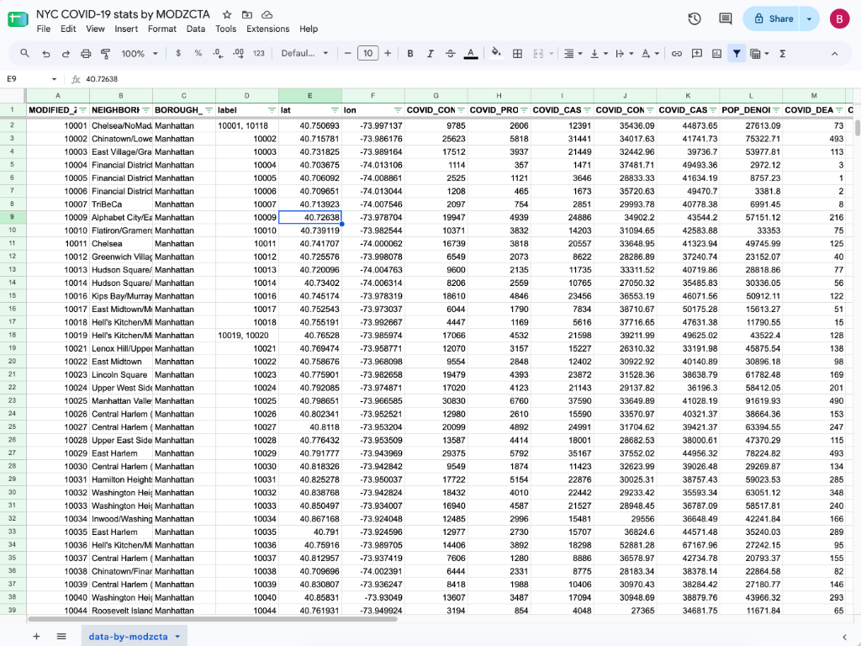Check cloud save status icon
Screen dimensions: 861x646
coord(267,15)
